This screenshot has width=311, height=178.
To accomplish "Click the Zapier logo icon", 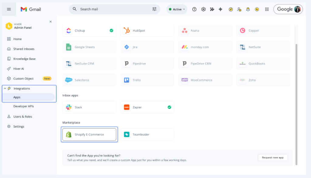I will (127, 107).
